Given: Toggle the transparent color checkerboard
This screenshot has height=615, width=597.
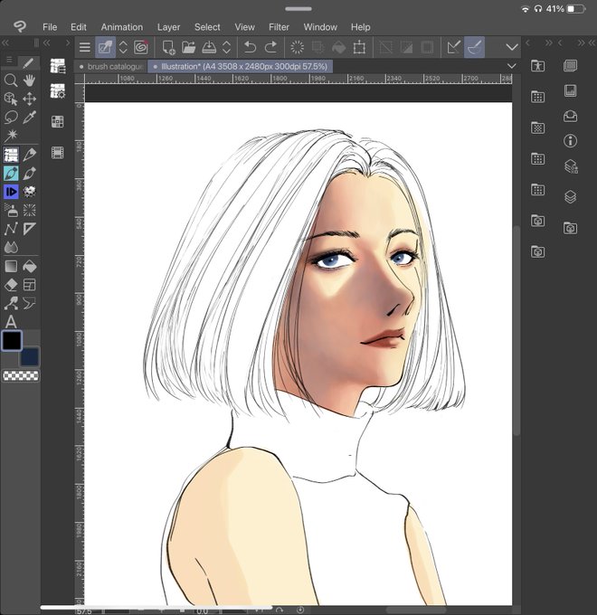Looking at the screenshot, I should coord(21,375).
